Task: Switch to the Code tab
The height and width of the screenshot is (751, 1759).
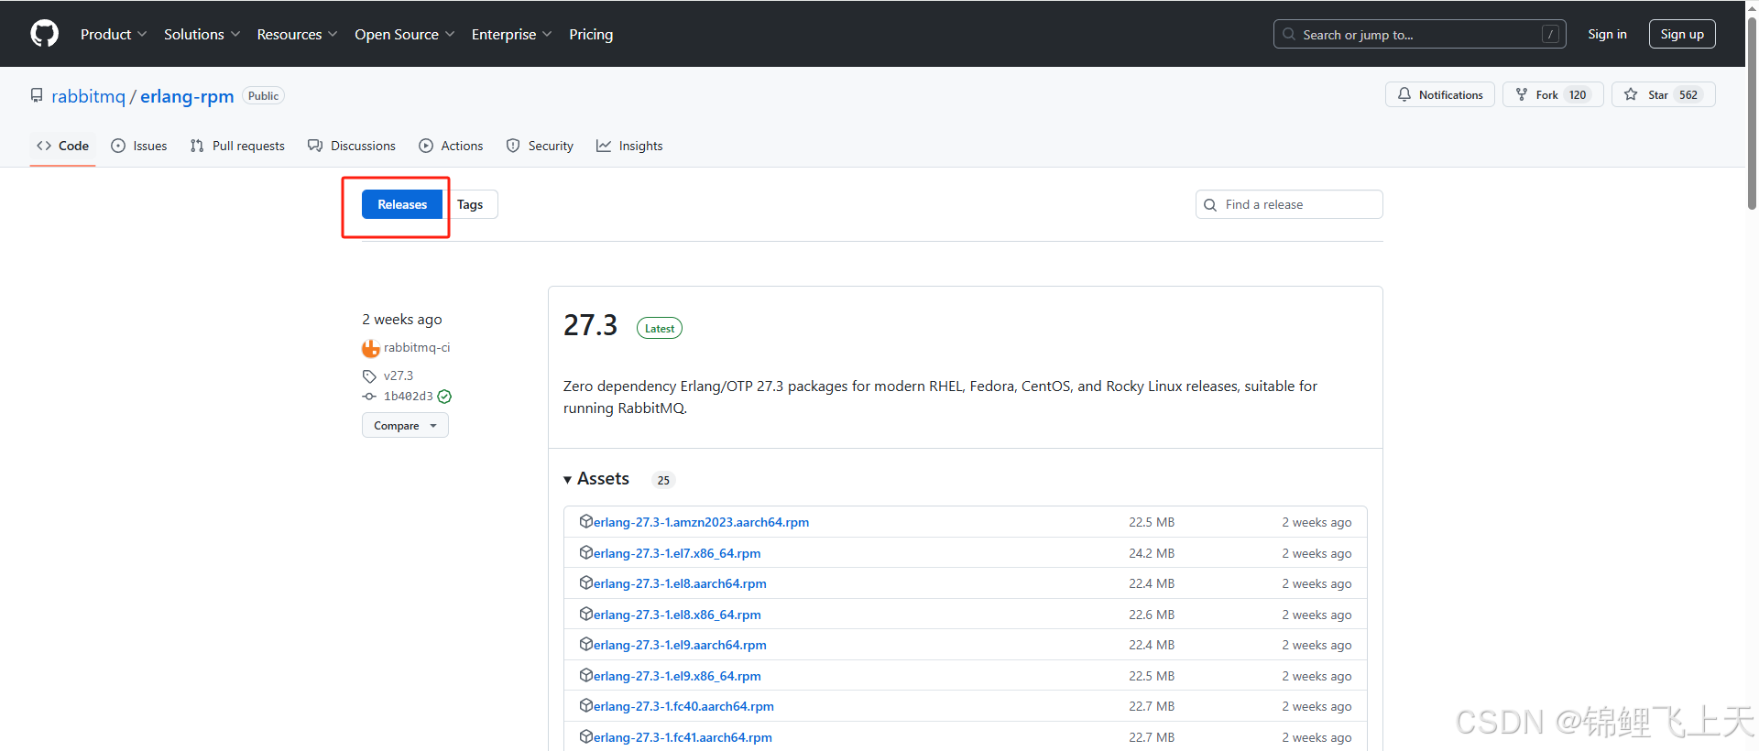Action: tap(62, 146)
